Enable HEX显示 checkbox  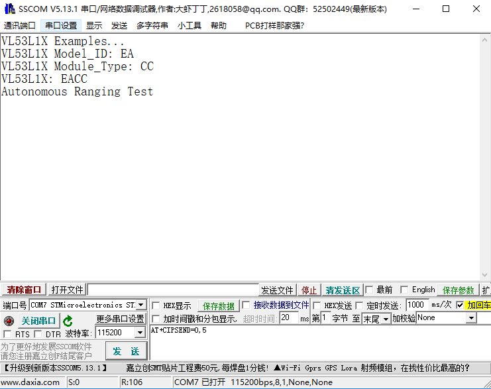point(156,306)
